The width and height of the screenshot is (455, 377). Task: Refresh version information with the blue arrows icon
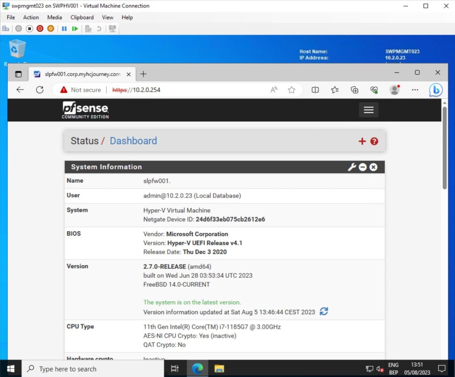coord(324,312)
